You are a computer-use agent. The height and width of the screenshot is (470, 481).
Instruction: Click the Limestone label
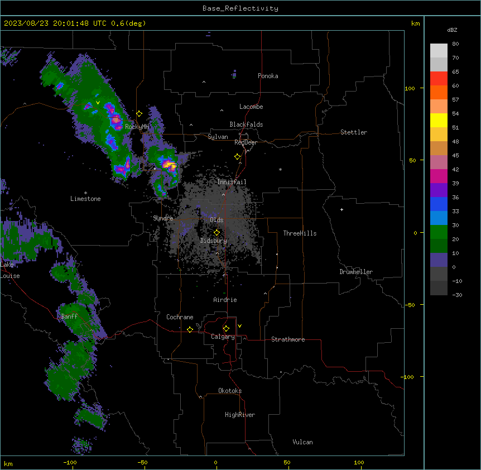(85, 199)
